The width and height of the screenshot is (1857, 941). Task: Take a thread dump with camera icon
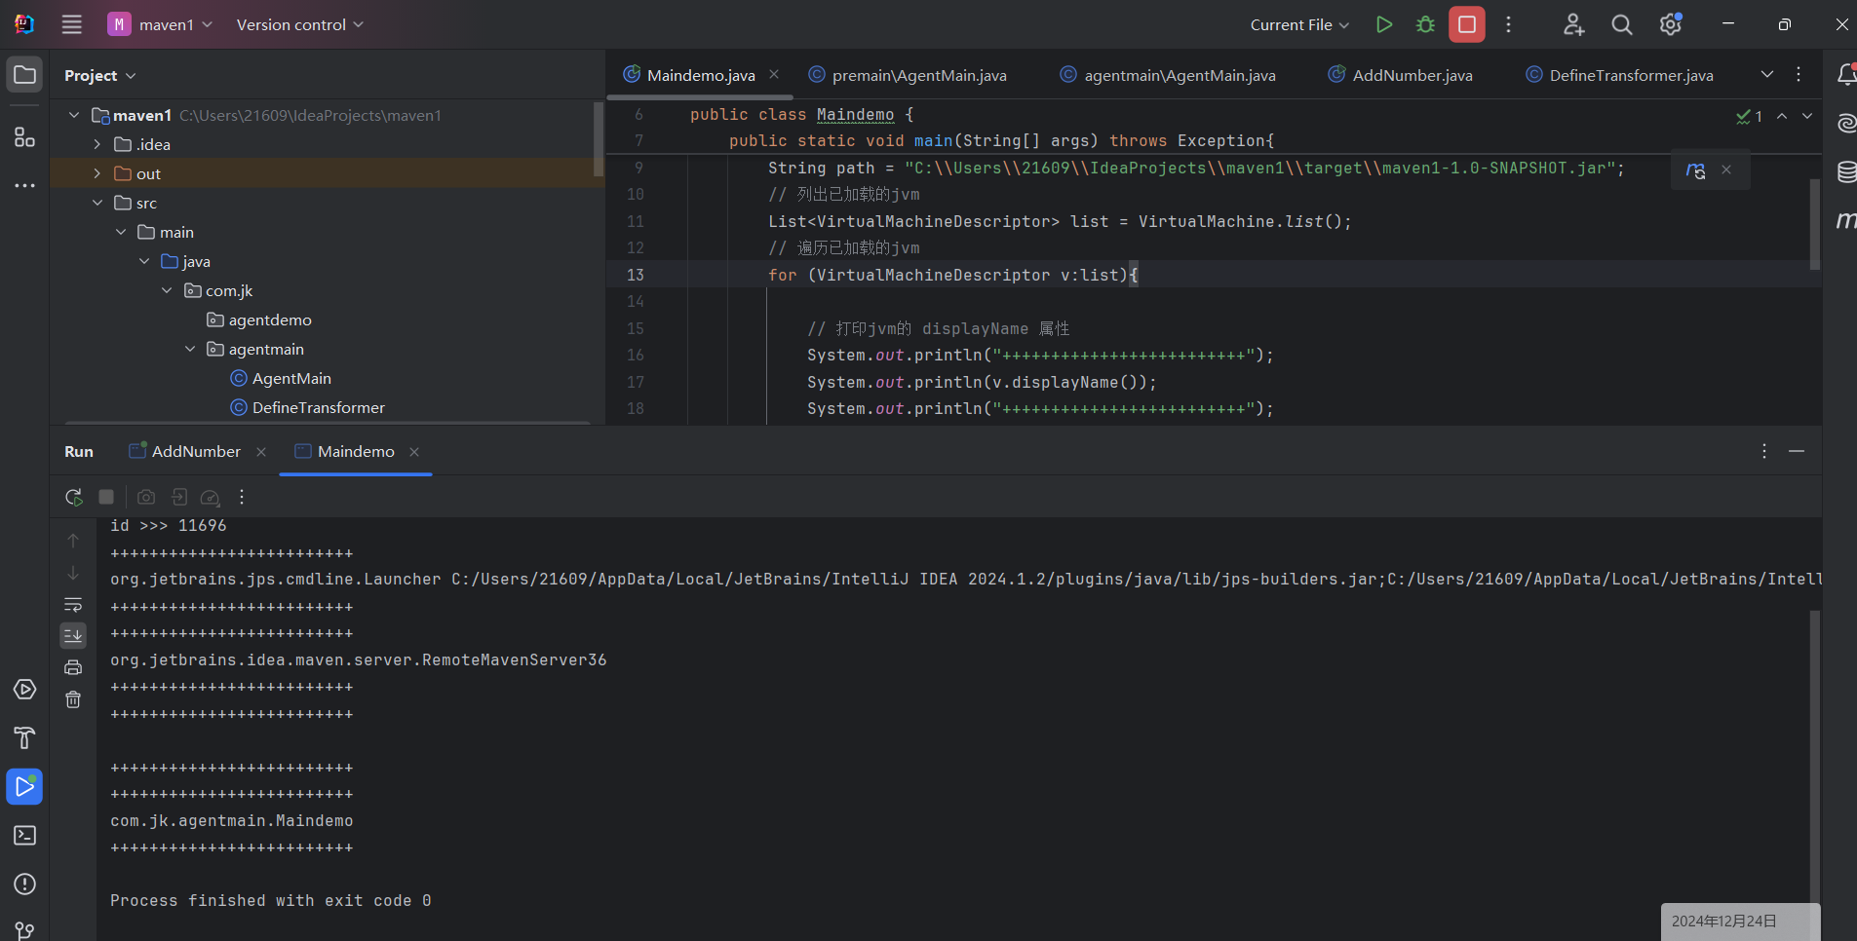(x=146, y=497)
